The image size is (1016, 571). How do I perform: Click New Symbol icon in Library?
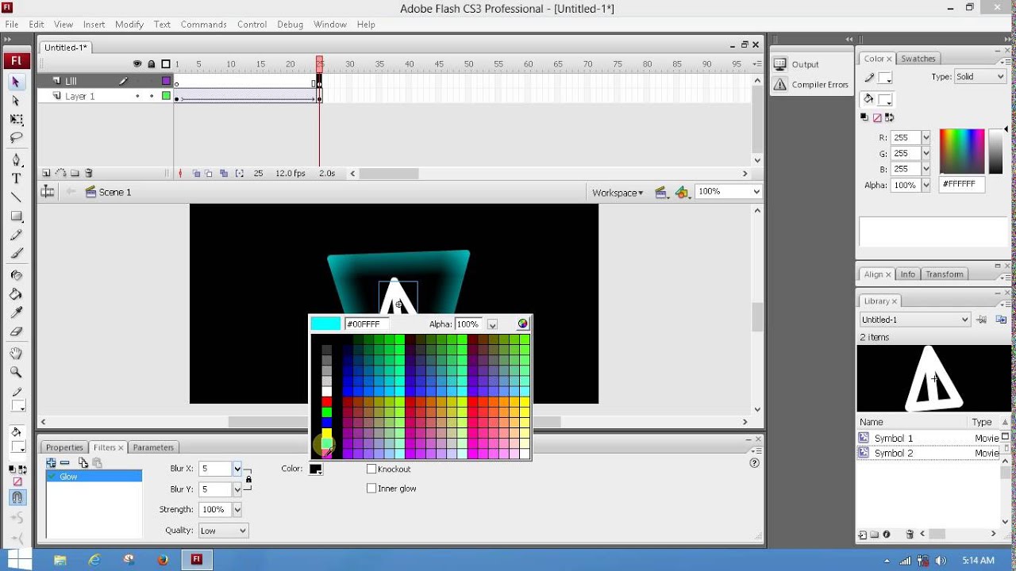862,535
